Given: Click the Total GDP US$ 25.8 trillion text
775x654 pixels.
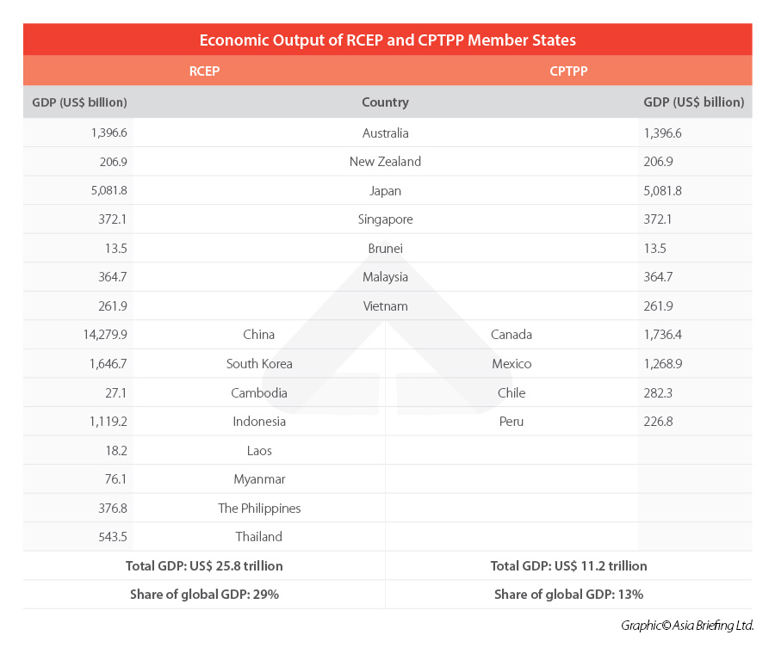Looking at the screenshot, I should click(204, 566).
